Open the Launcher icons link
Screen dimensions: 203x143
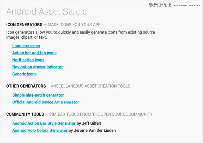[x=26, y=46]
